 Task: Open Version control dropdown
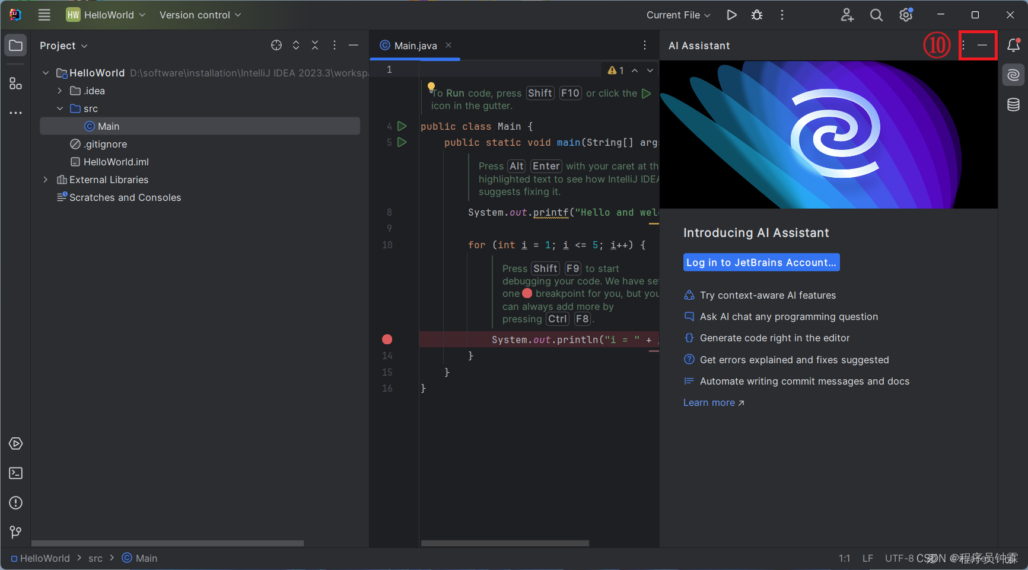(200, 15)
